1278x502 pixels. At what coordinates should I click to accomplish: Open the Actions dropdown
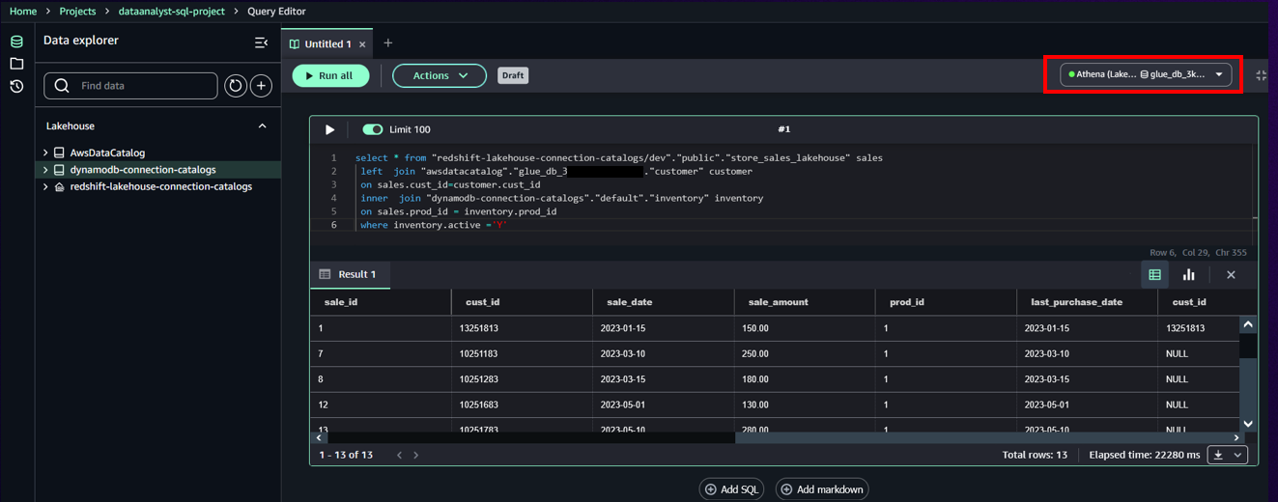click(x=440, y=75)
